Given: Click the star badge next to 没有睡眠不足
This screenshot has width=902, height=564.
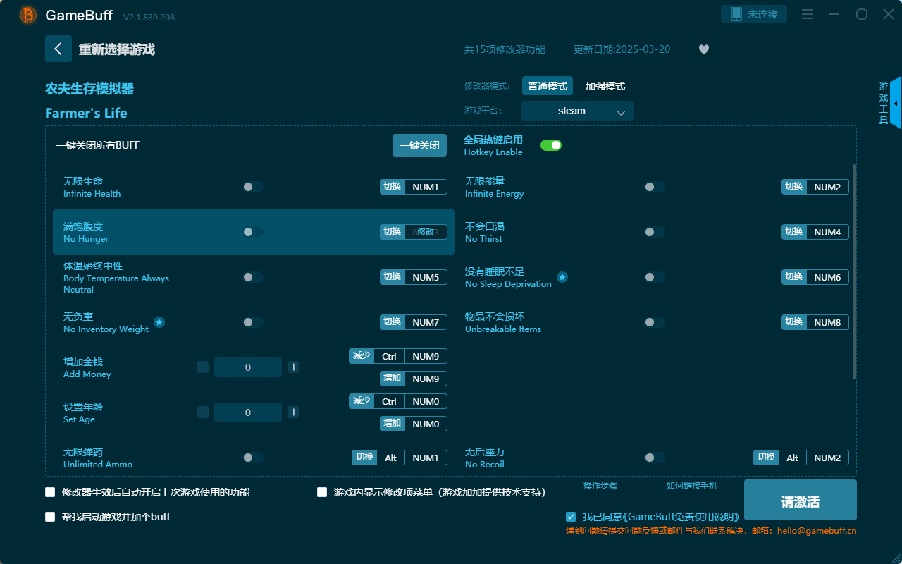Looking at the screenshot, I should [x=562, y=277].
